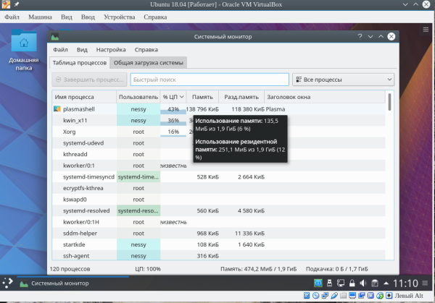435x303 pixels.
Task: Click the VirtualBox USB devices indicator
Action: coord(334,296)
